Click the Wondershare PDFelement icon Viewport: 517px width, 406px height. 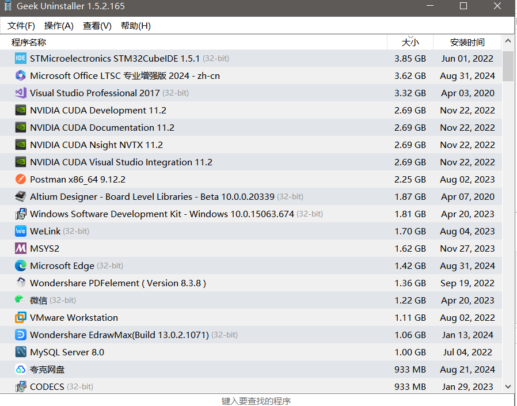click(x=21, y=283)
